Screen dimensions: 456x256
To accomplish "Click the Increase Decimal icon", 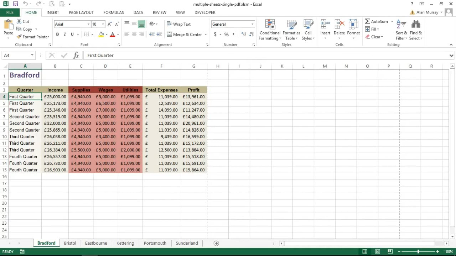I will [244, 34].
